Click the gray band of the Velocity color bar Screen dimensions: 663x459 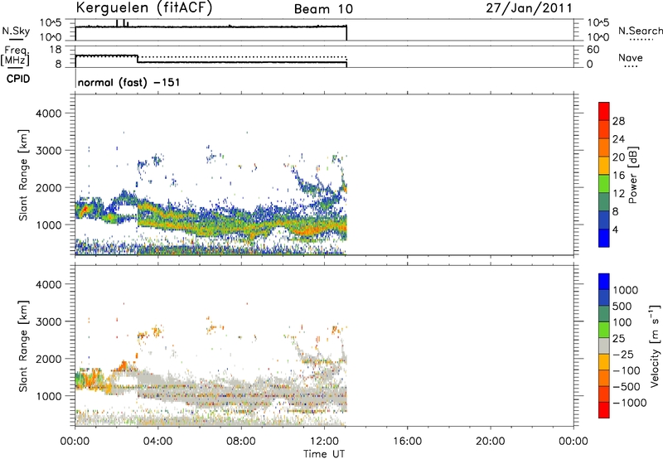pos(604,346)
